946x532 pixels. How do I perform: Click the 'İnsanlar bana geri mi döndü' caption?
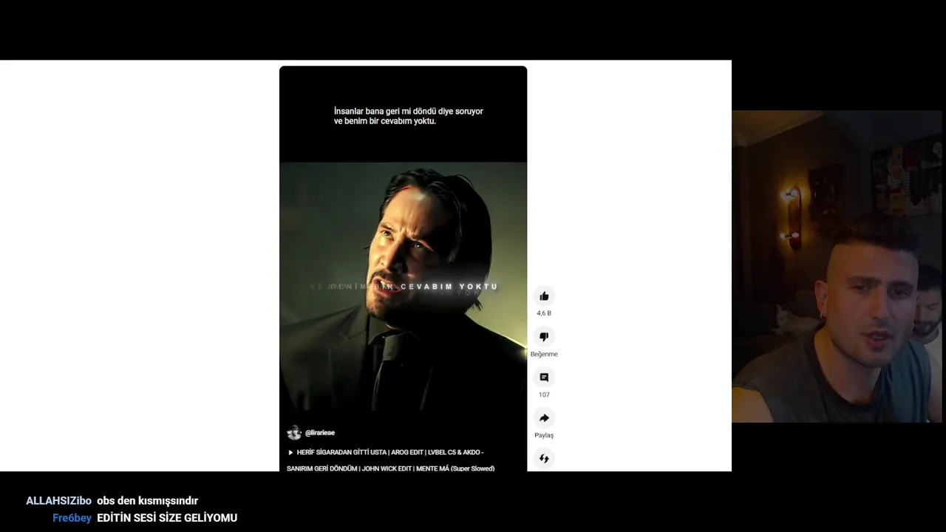click(x=409, y=116)
